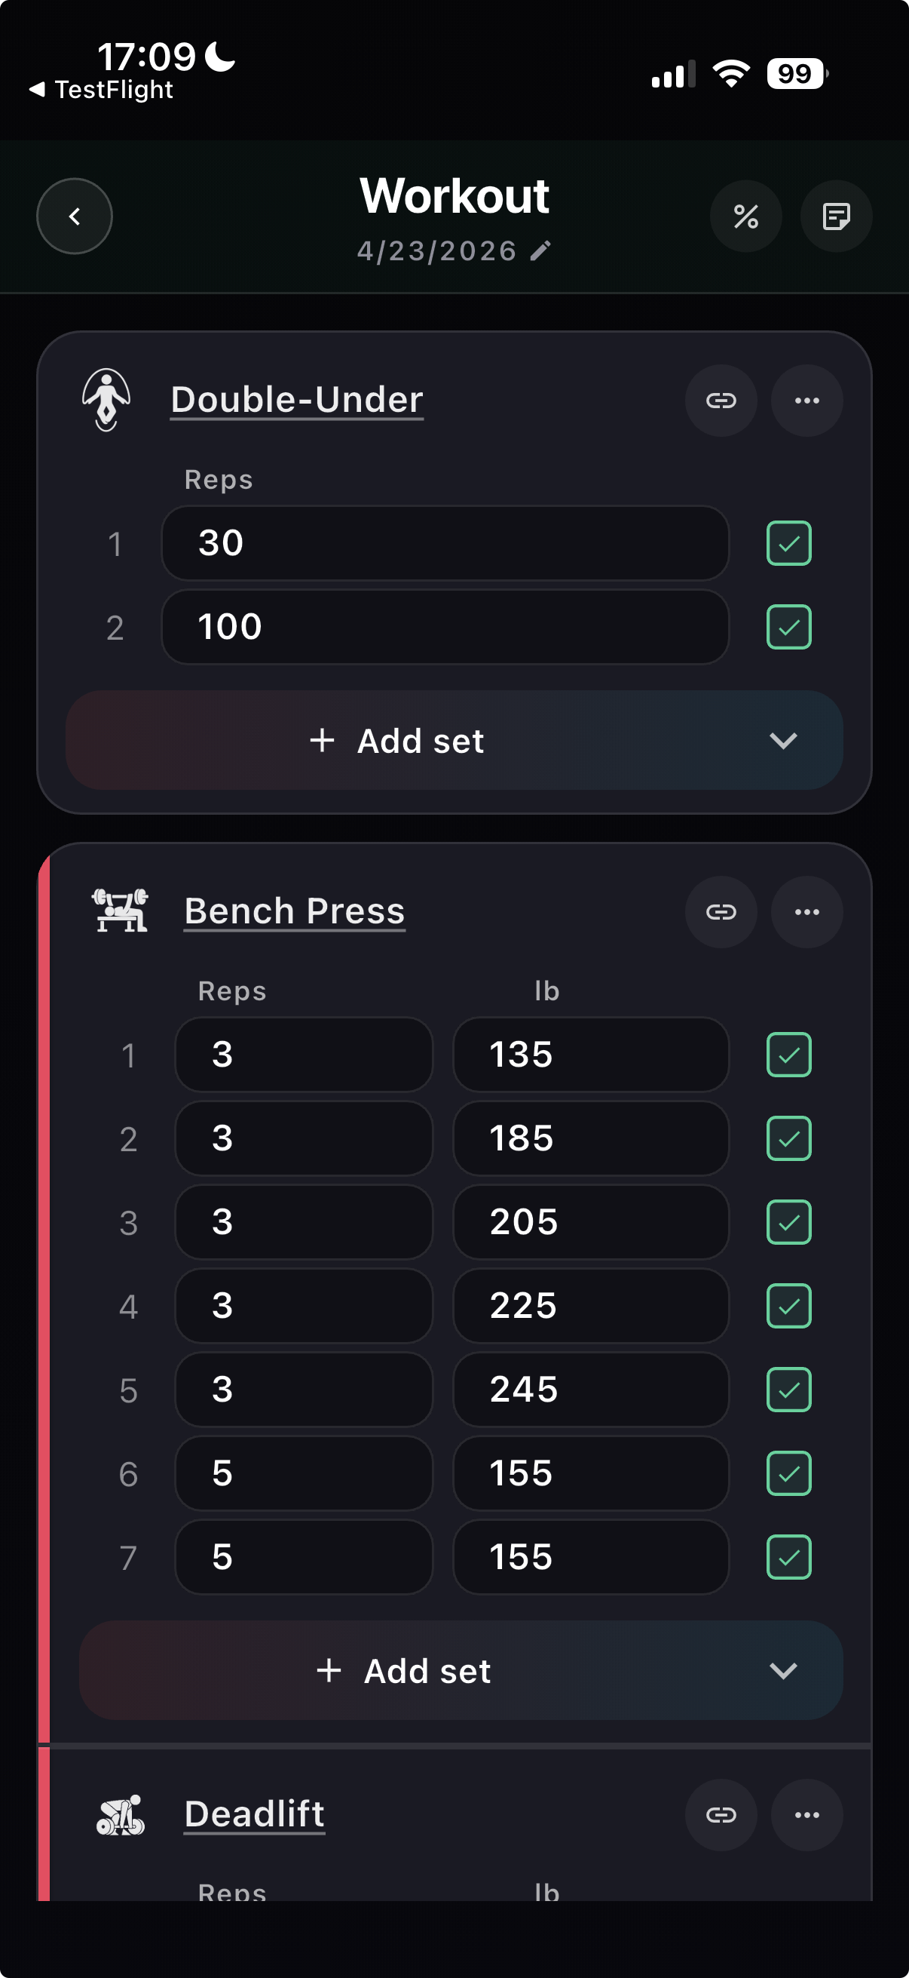Screen dimensions: 909x1978
Task: Open Deadlift more options menu
Action: point(806,1814)
